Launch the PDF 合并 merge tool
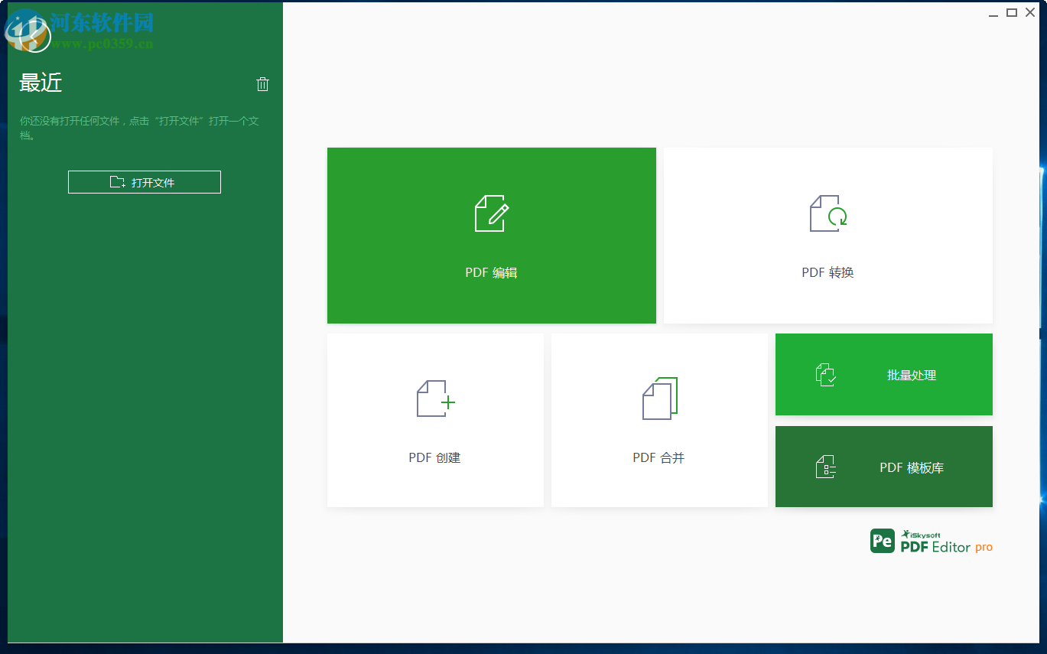 tap(658, 420)
